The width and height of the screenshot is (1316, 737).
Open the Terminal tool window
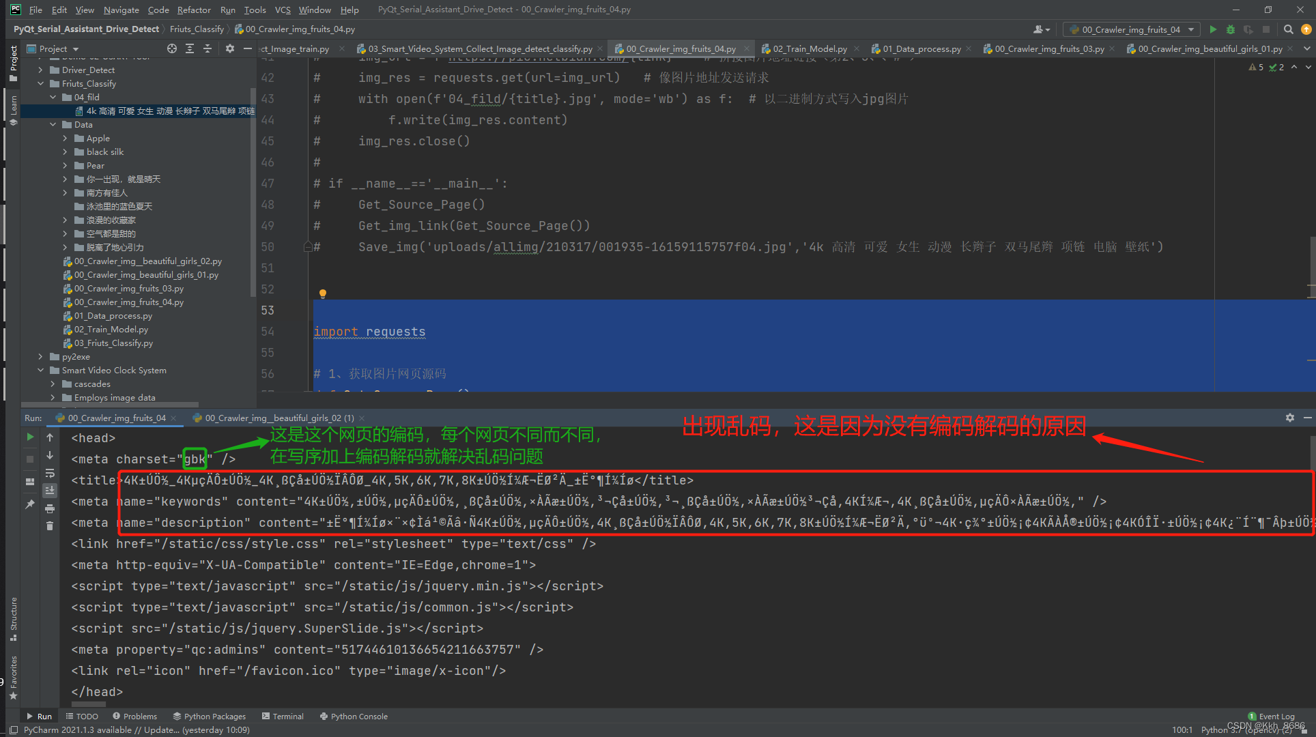point(283,716)
